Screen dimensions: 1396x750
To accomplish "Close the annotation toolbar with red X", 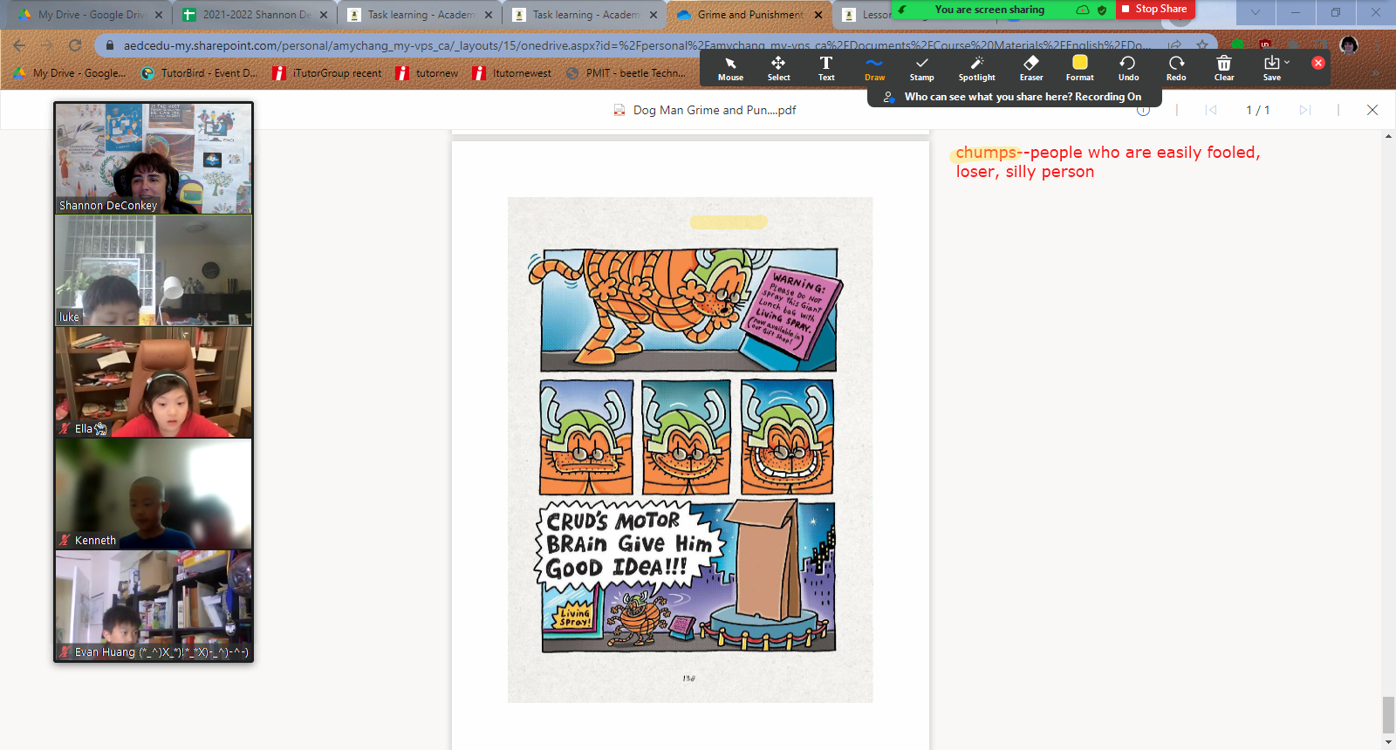I will pyautogui.click(x=1318, y=63).
